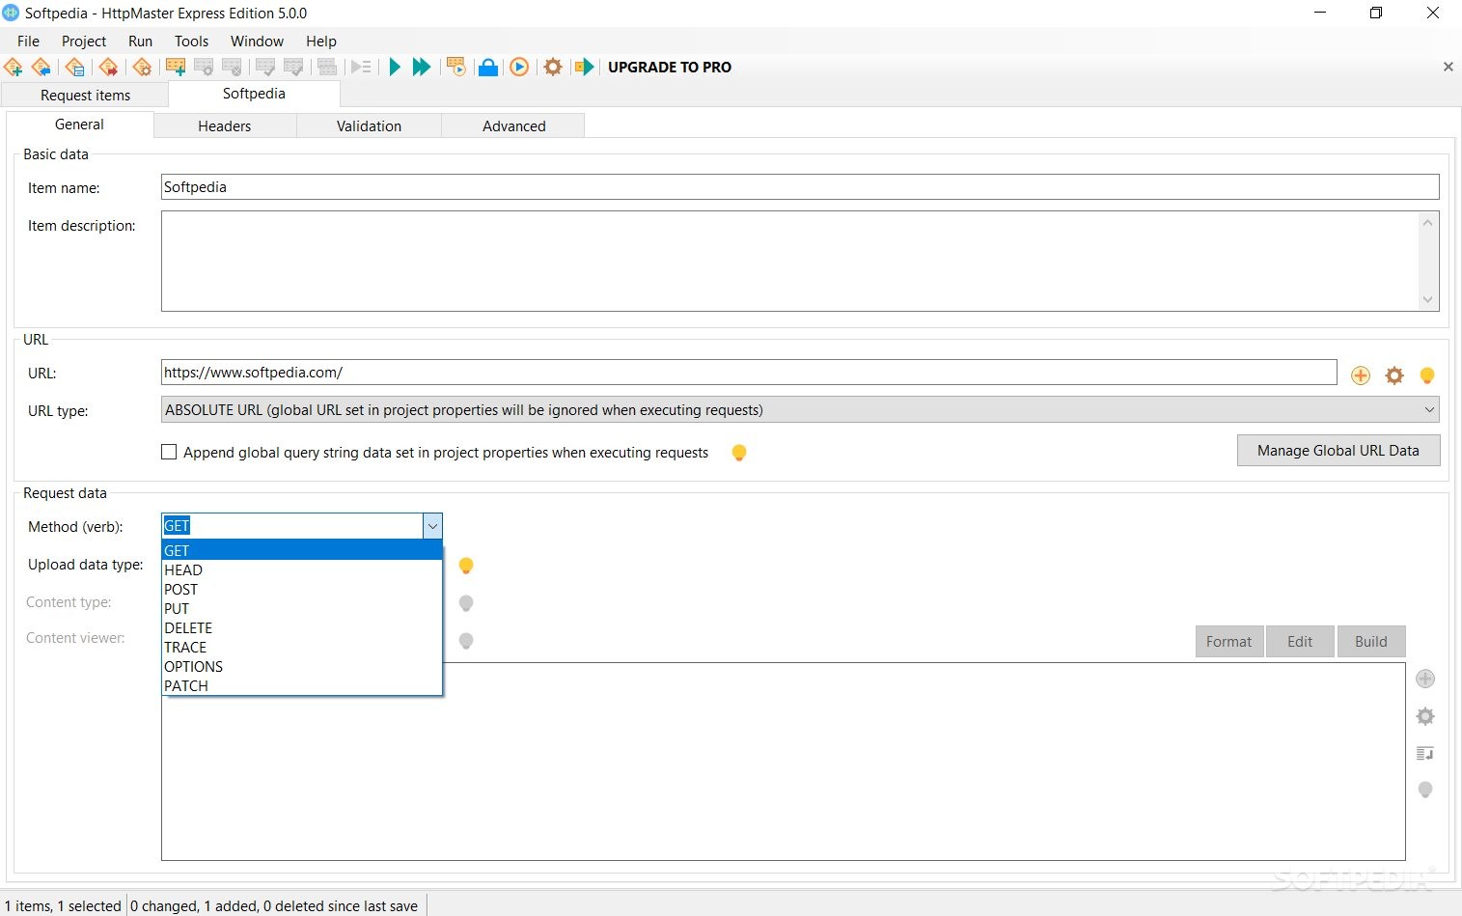Click the Item name input field
The width and height of the screenshot is (1462, 916).
[800, 187]
